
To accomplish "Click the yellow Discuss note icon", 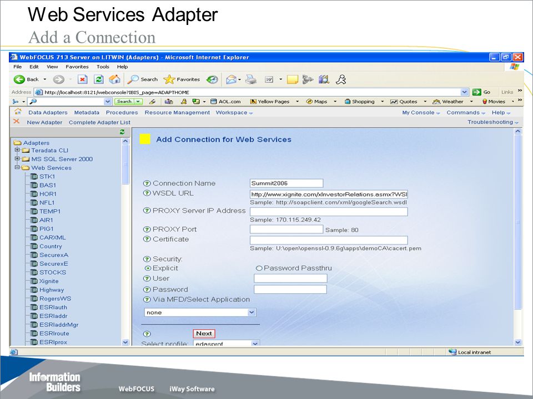I will coord(293,79).
